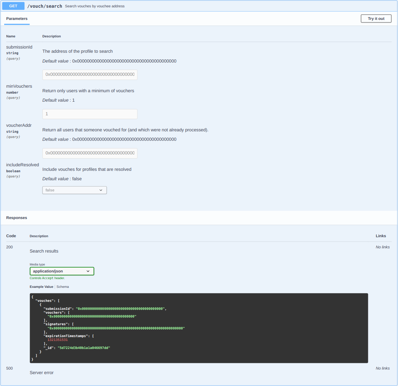Click the 500 response code
The image size is (398, 386).
[x=9, y=368]
